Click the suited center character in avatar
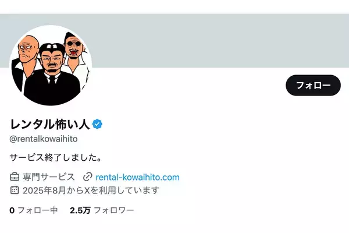This screenshot has height=233, width=349. [52, 75]
